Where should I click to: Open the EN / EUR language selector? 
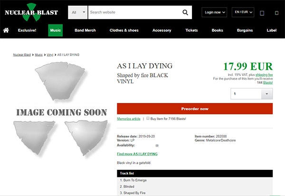coord(243,12)
